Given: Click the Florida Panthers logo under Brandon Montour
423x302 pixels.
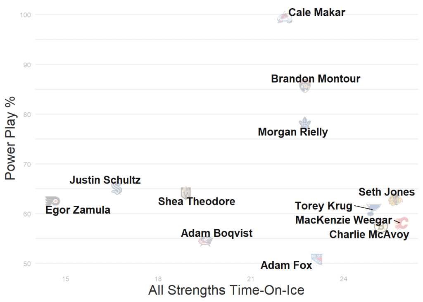Looking at the screenshot, I should [x=305, y=86].
